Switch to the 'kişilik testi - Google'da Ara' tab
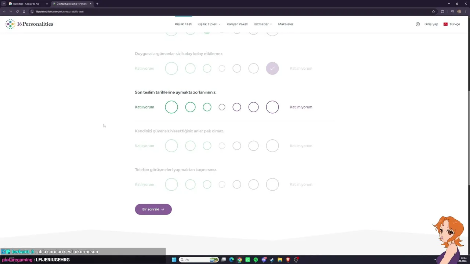 pyautogui.click(x=28, y=4)
